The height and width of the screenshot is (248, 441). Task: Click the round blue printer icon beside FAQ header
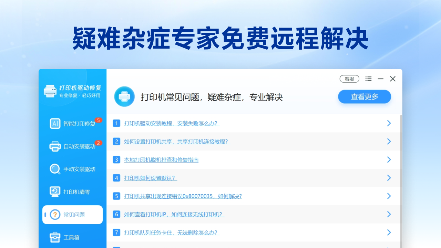124,96
